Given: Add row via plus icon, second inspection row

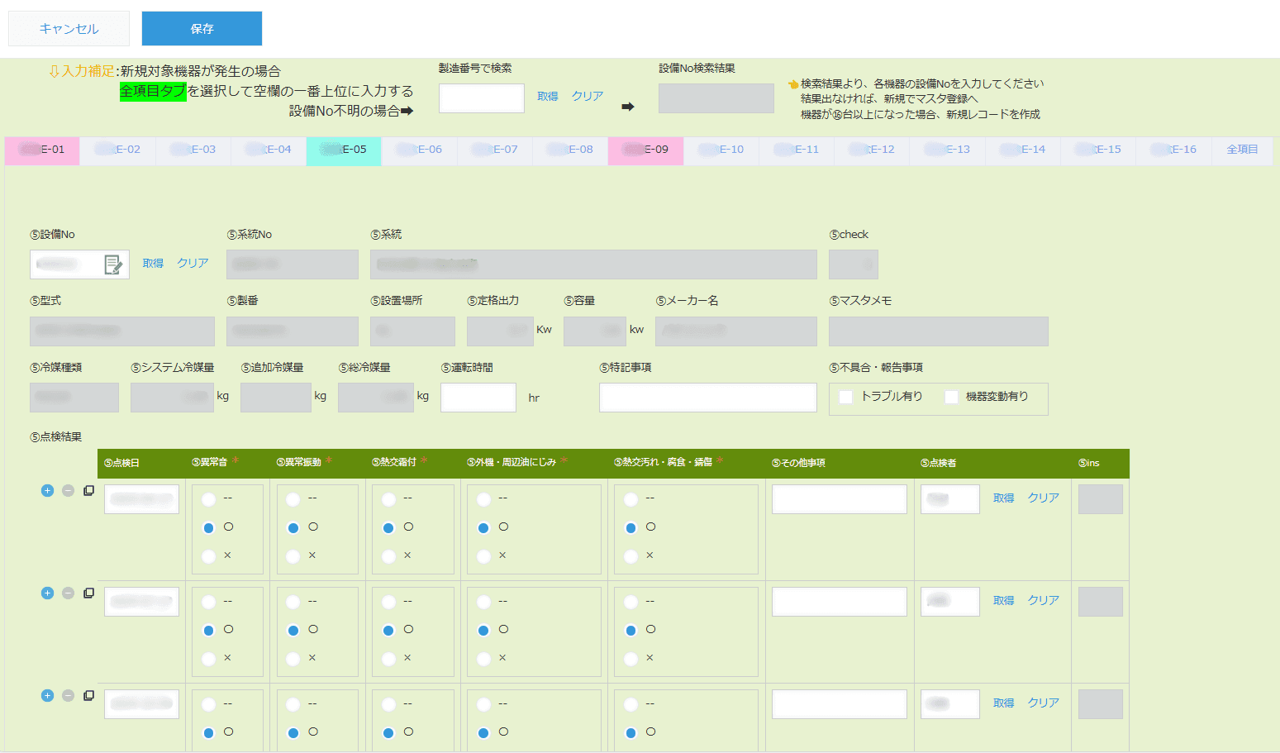Looking at the screenshot, I should coord(47,593).
